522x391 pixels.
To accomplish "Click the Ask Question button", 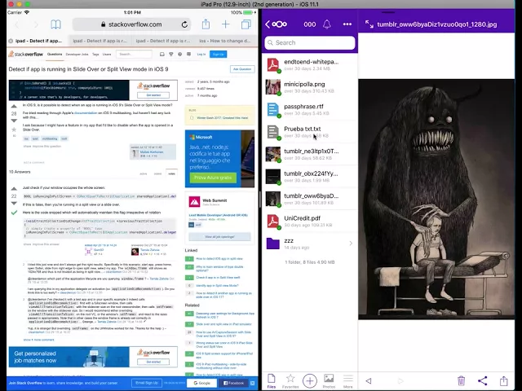I will pos(242,69).
